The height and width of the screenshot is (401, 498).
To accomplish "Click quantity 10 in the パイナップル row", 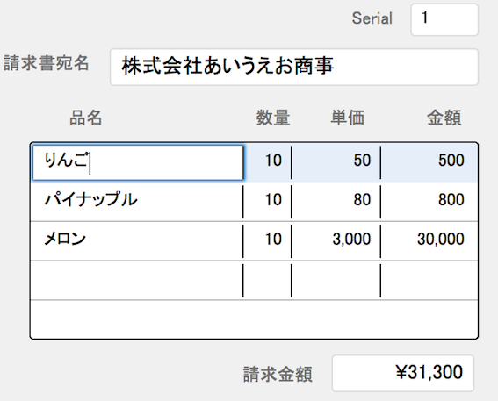I will 267,202.
